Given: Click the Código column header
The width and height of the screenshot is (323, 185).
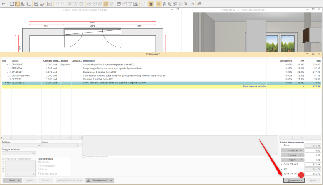Looking at the screenshot, I should point(15,61).
